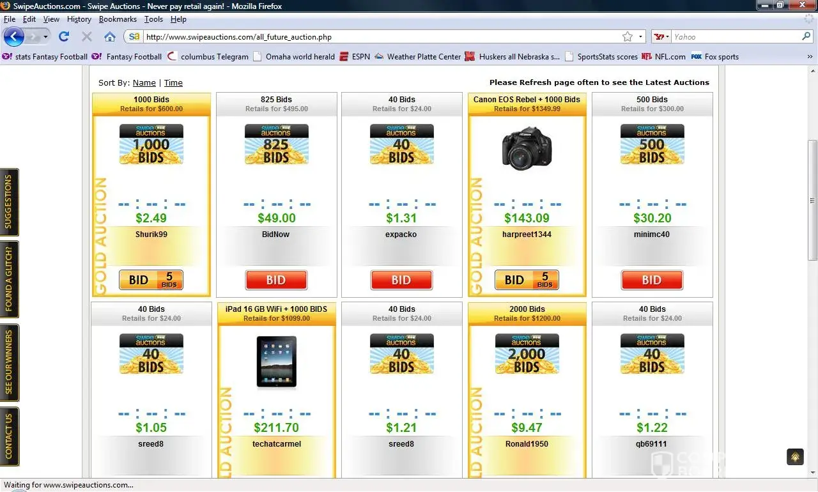Image resolution: width=818 pixels, height=492 pixels.
Task: Click the forward navigation arrow
Action: [33, 36]
